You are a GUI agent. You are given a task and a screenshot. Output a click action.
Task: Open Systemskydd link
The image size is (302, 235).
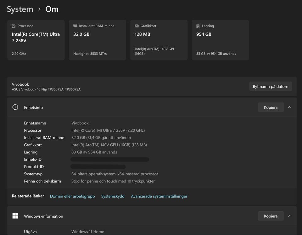point(113,196)
